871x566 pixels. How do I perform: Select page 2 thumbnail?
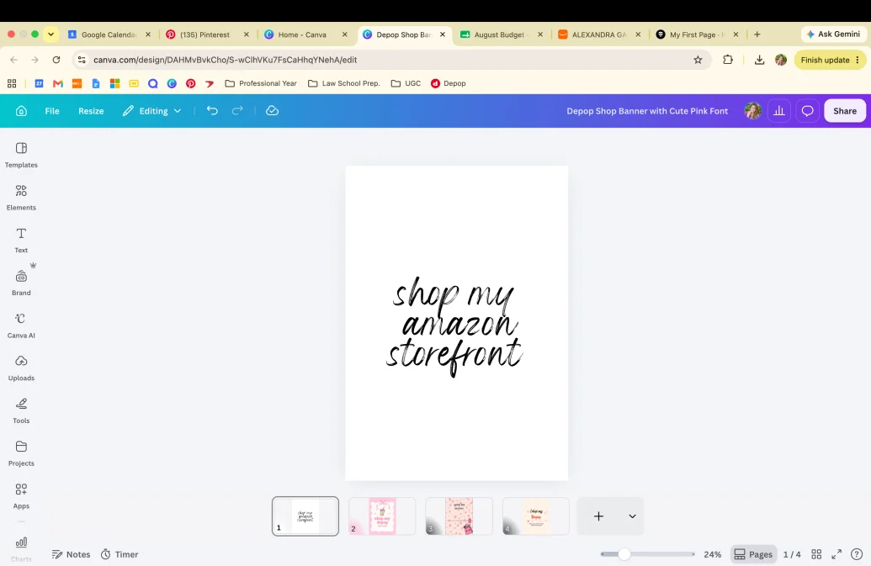point(382,516)
